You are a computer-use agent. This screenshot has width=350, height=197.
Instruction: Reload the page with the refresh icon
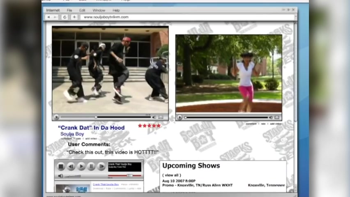pyautogui.click(x=65, y=17)
